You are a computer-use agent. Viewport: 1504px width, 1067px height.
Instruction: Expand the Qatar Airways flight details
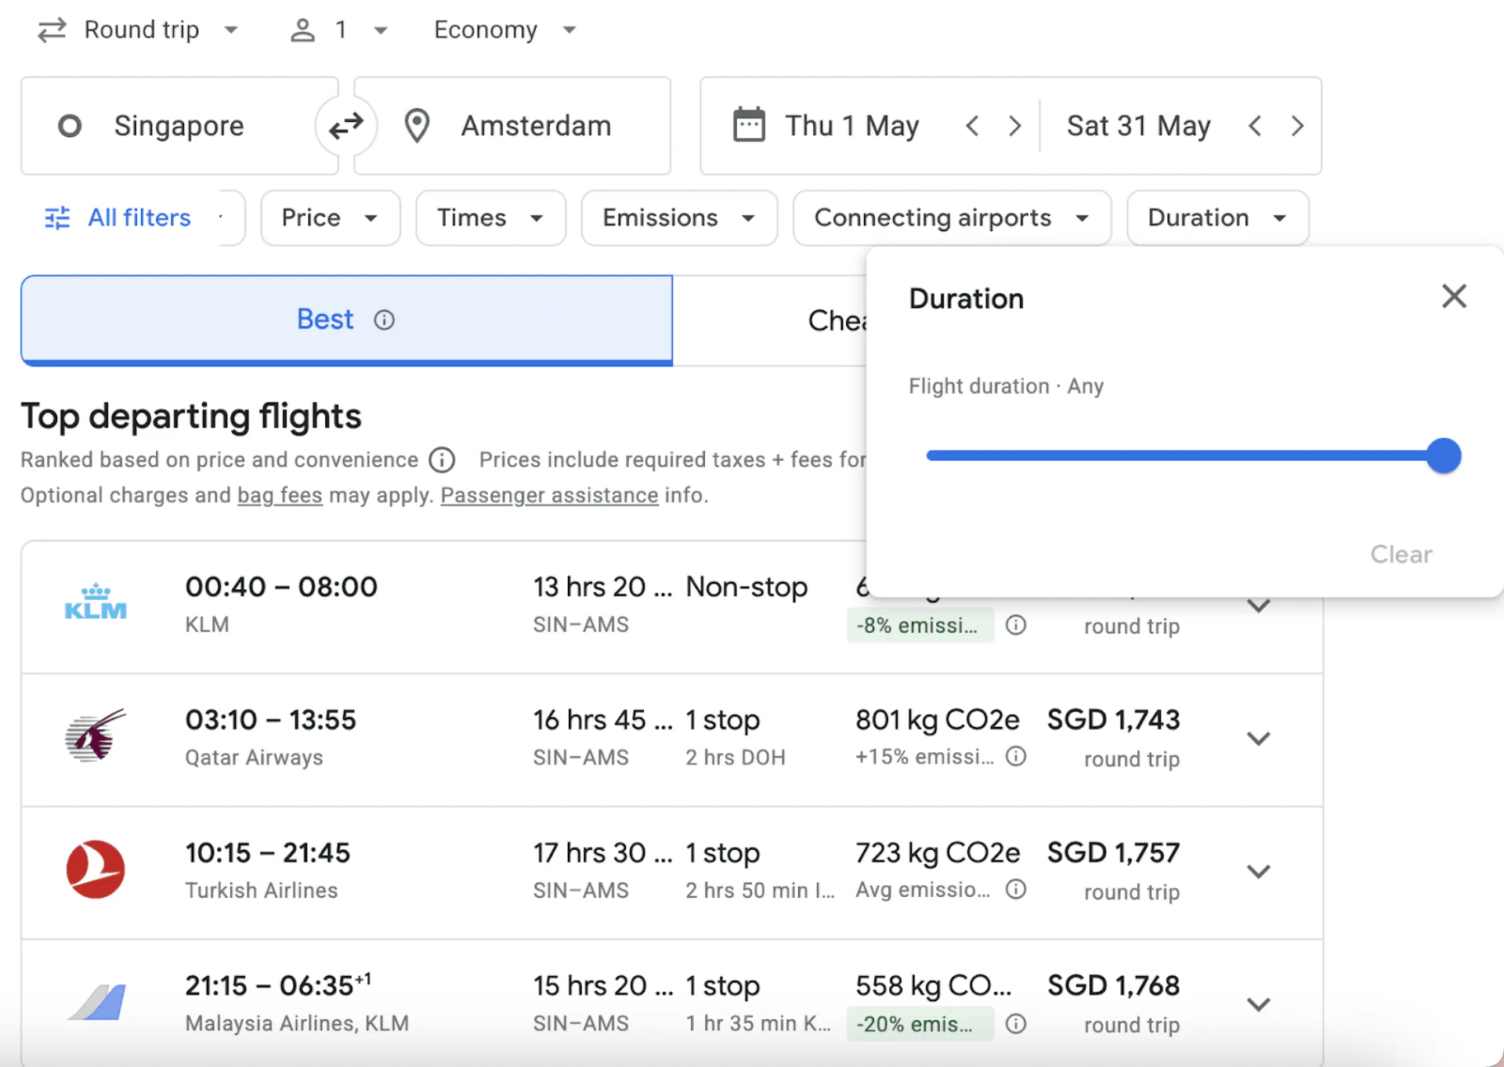[x=1258, y=739]
